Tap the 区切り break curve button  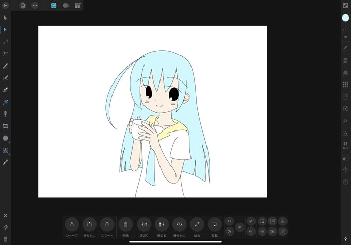144,224
